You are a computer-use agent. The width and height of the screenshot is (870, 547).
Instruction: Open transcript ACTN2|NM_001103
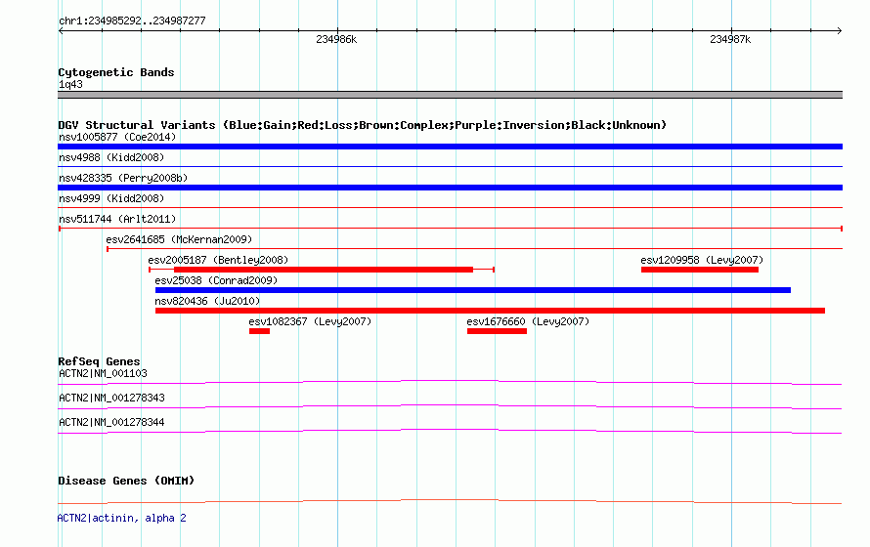103,373
